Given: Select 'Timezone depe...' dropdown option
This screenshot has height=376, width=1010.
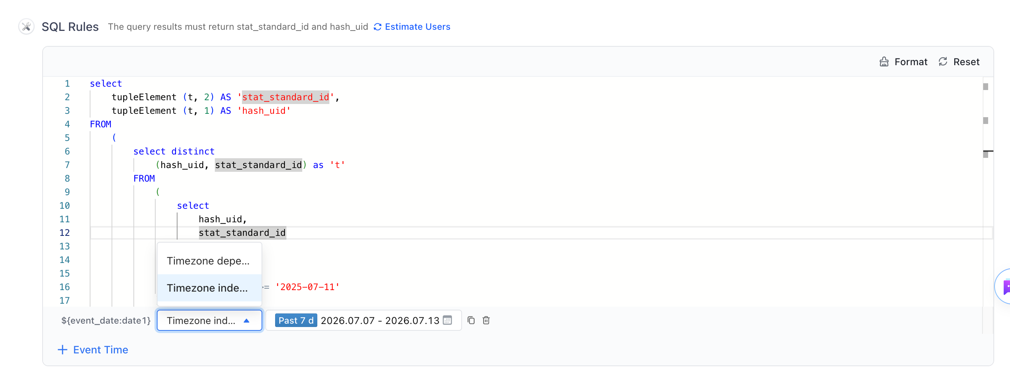Looking at the screenshot, I should coord(209,260).
